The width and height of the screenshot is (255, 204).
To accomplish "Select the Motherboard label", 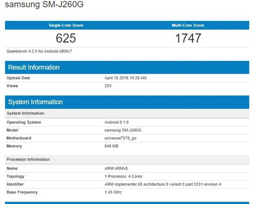I will click(19, 138).
